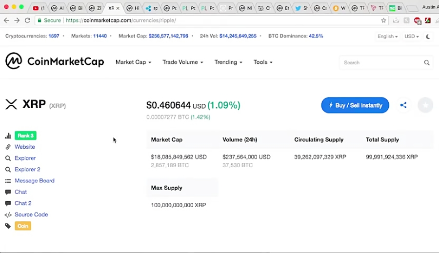Click the $237,564,000 USD volume value

click(x=246, y=157)
